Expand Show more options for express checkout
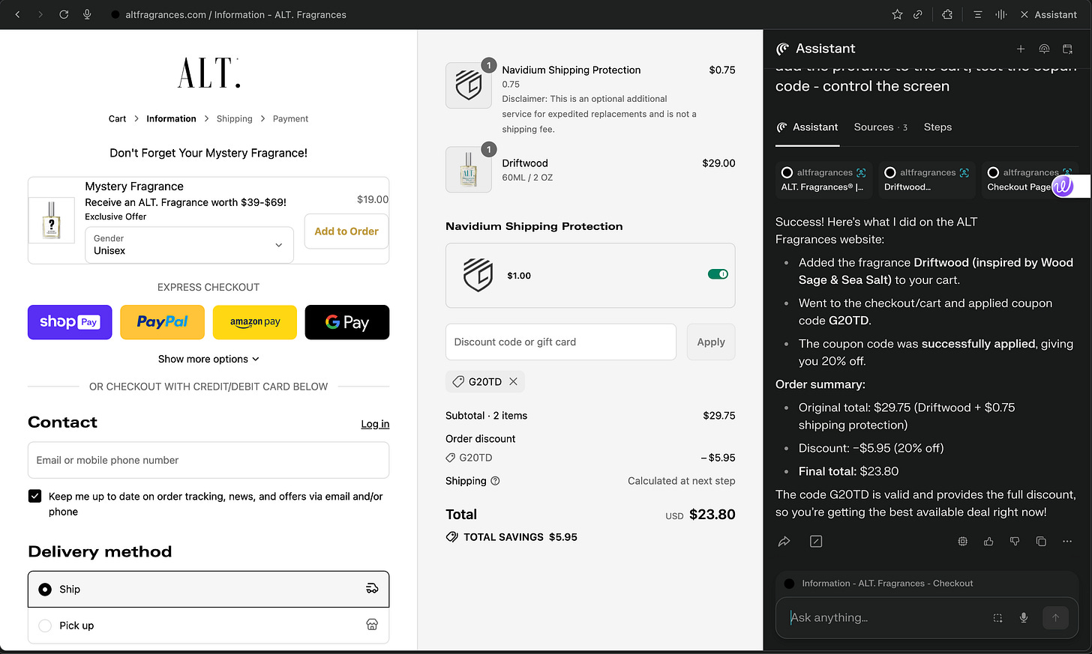Viewport: 1092px width, 654px height. point(208,359)
